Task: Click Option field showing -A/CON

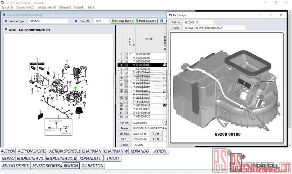Action: coord(149,145)
